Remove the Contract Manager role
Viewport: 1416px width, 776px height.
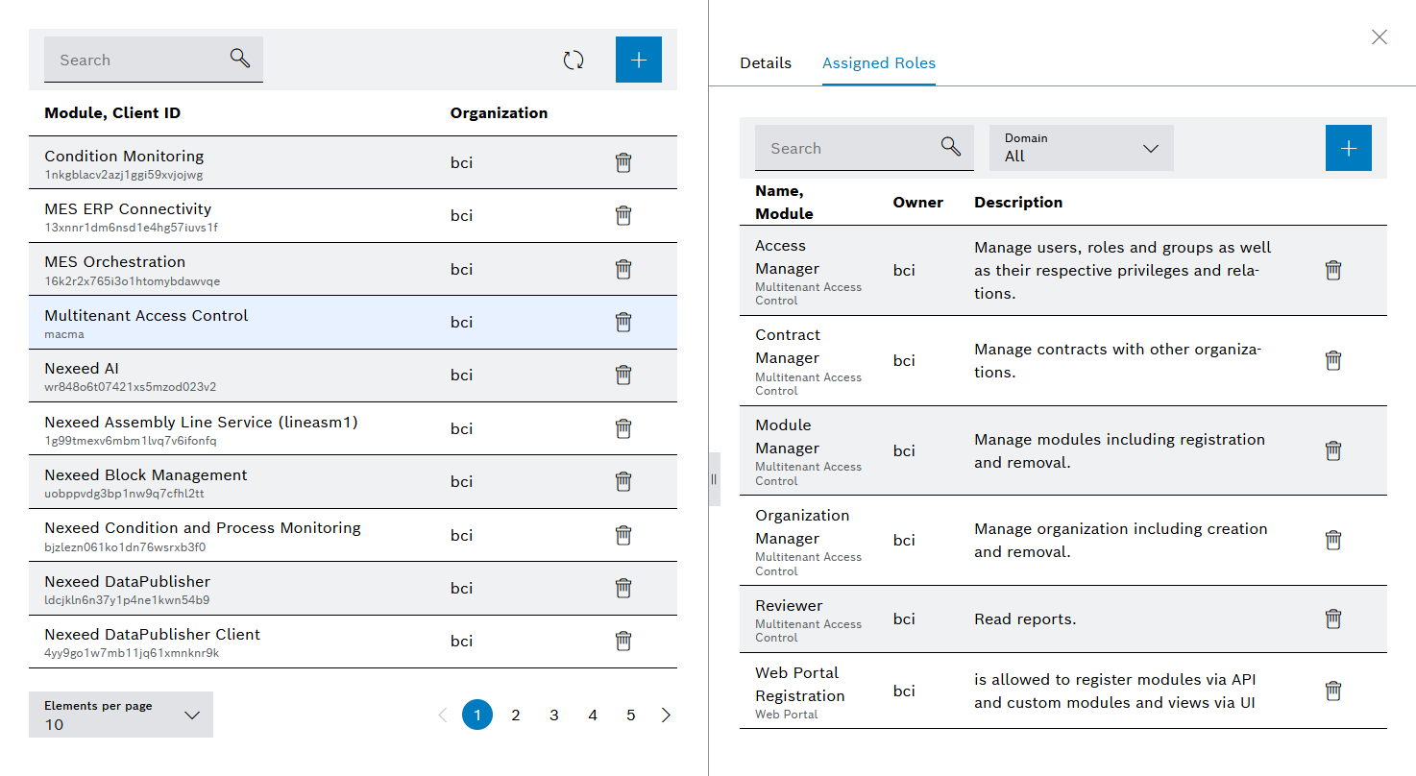click(x=1333, y=361)
